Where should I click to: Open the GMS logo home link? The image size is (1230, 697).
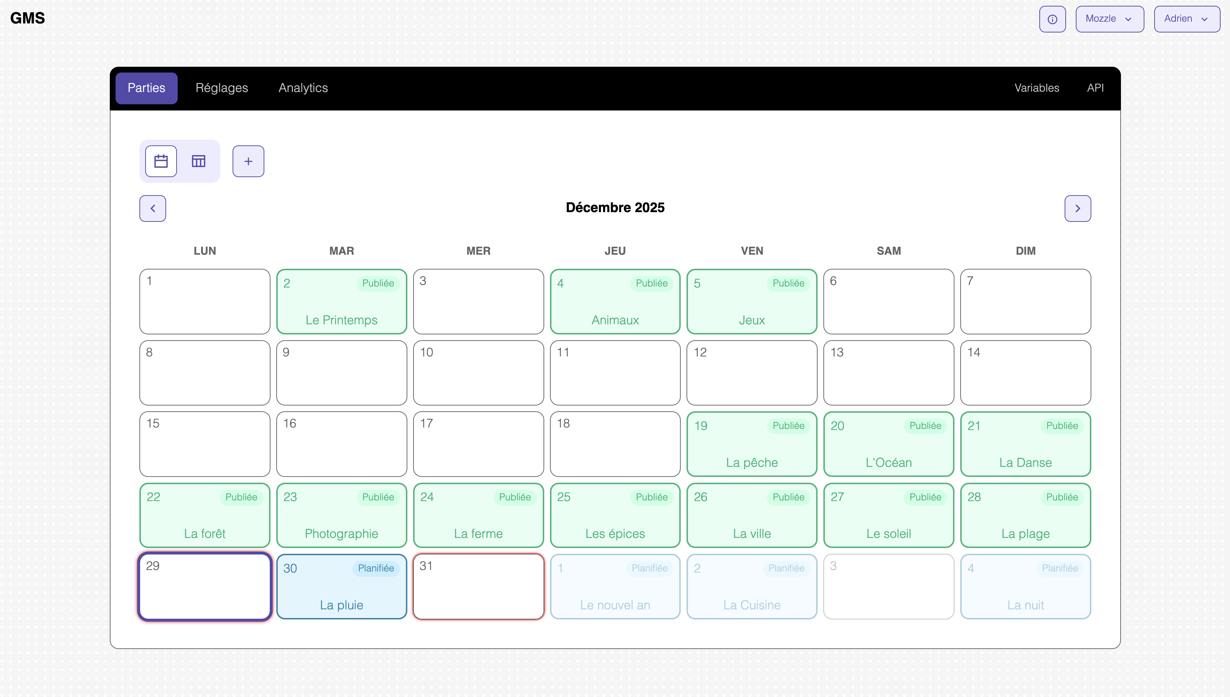point(27,18)
